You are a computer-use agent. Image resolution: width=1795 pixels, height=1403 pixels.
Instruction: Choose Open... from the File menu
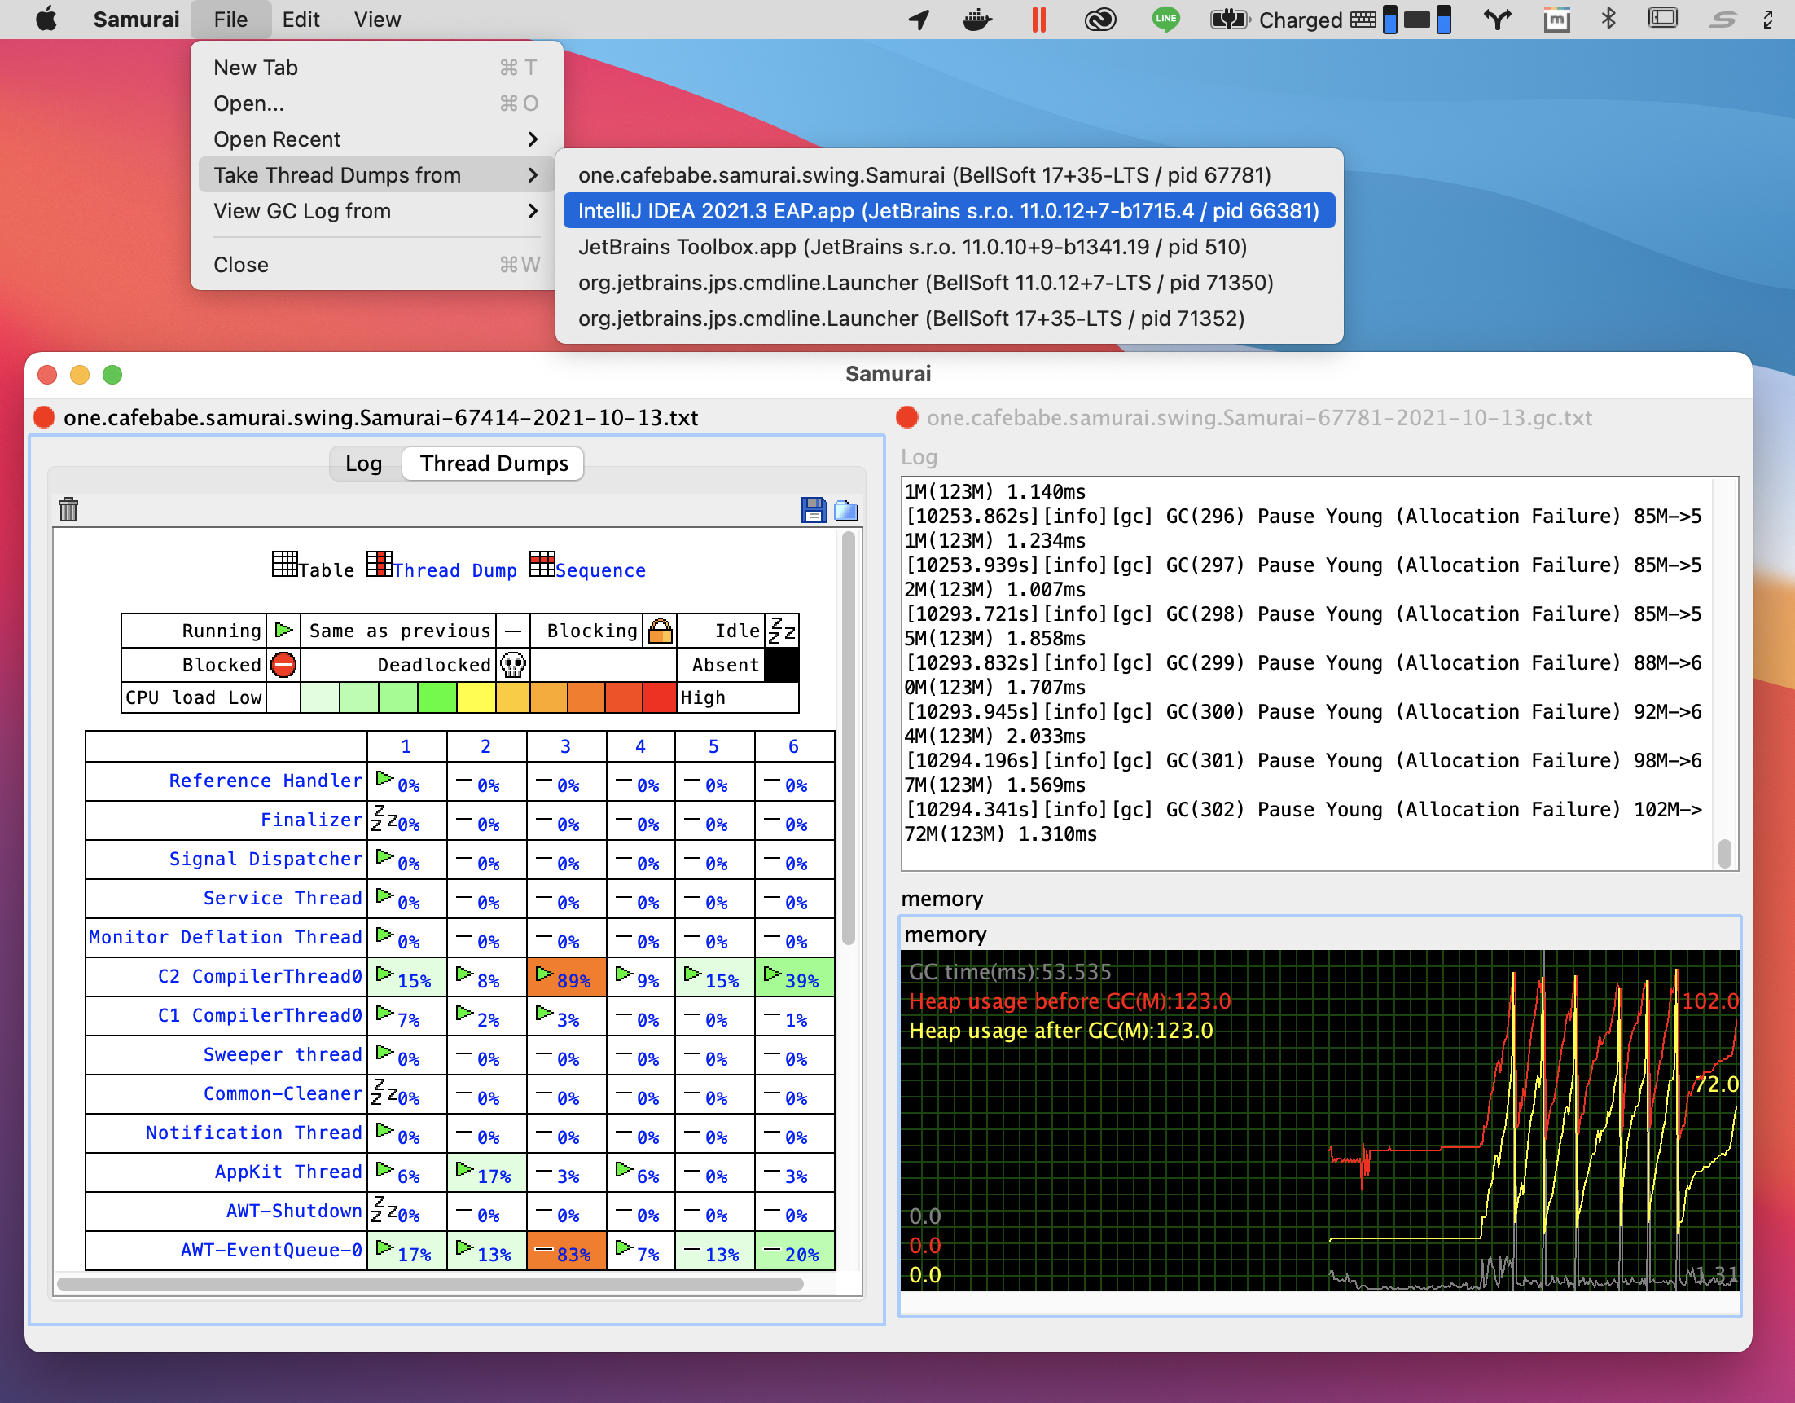pyautogui.click(x=377, y=103)
